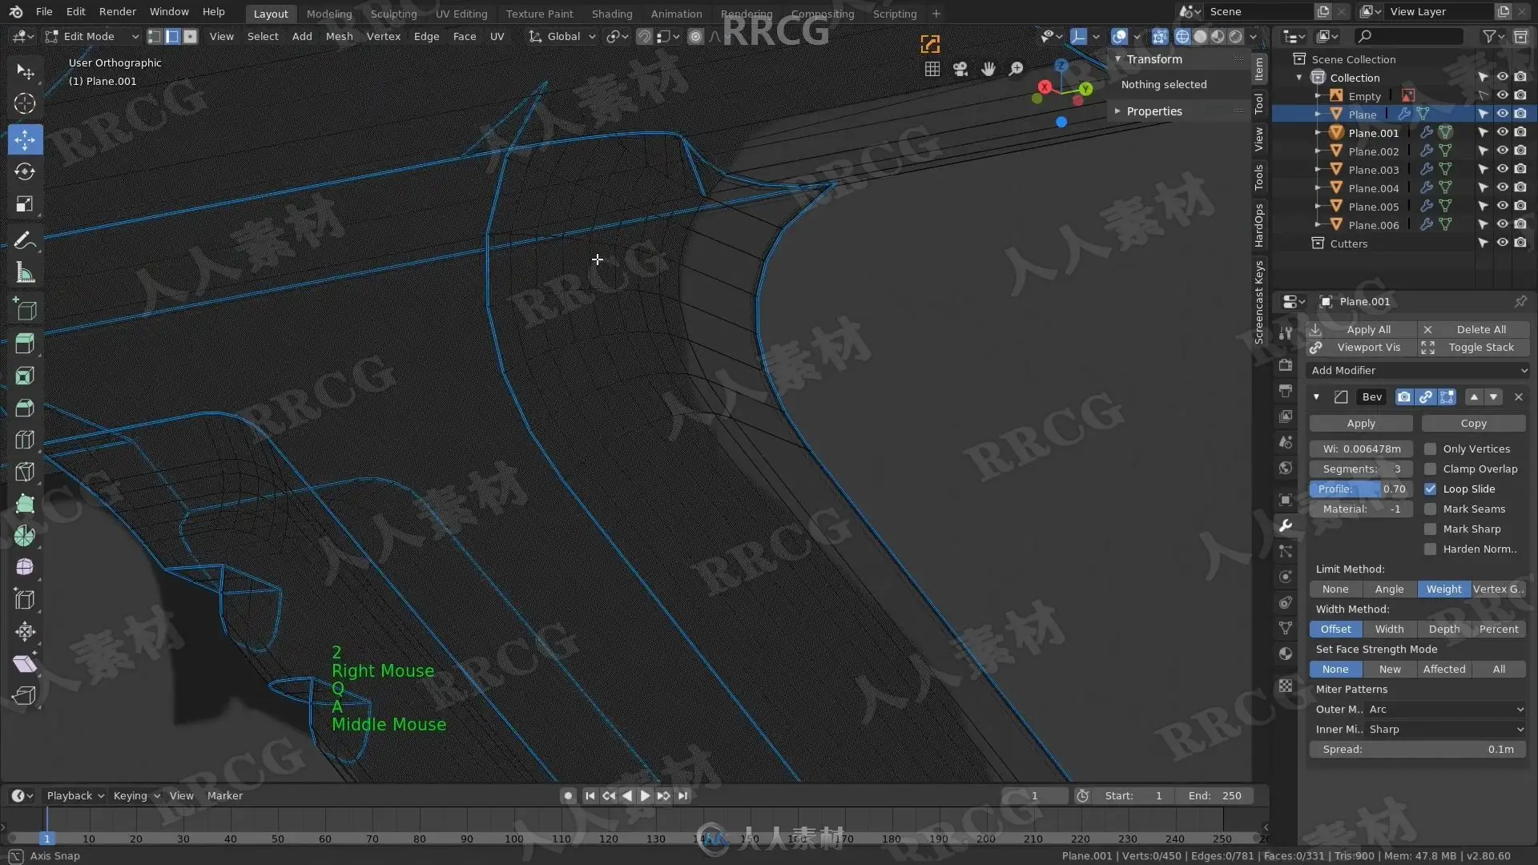Select the Loop Cut tool
The width and height of the screenshot is (1538, 865).
(25, 440)
